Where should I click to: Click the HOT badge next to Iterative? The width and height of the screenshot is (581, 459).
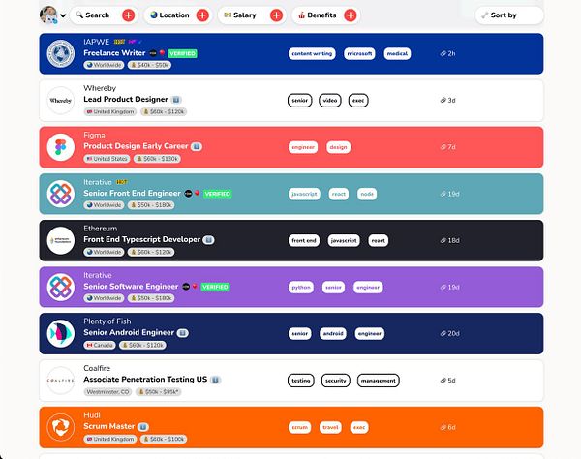(x=122, y=182)
